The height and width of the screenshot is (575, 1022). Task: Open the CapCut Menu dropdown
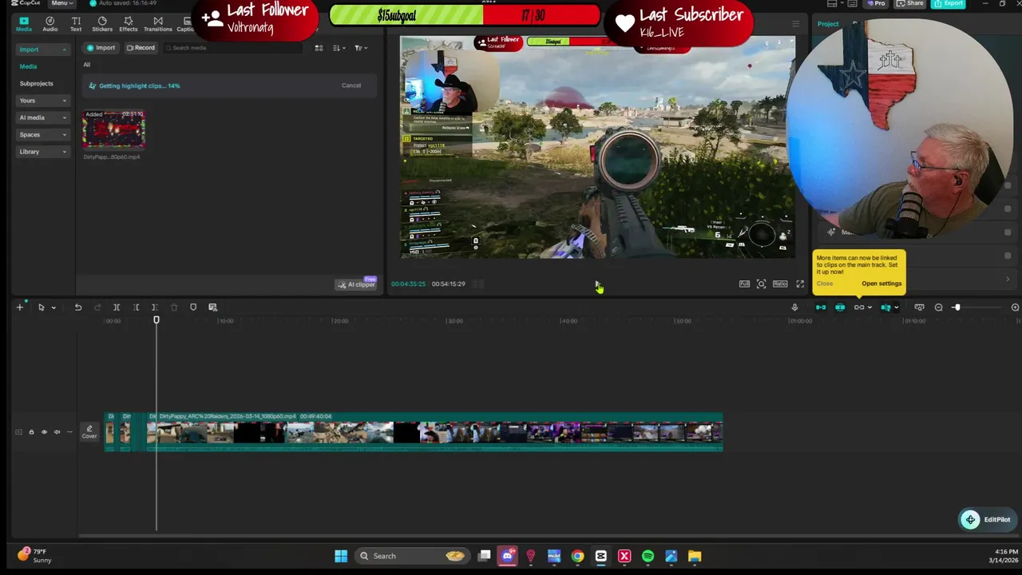pyautogui.click(x=61, y=3)
